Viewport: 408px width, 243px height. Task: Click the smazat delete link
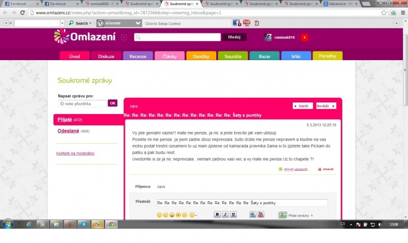[326, 169]
